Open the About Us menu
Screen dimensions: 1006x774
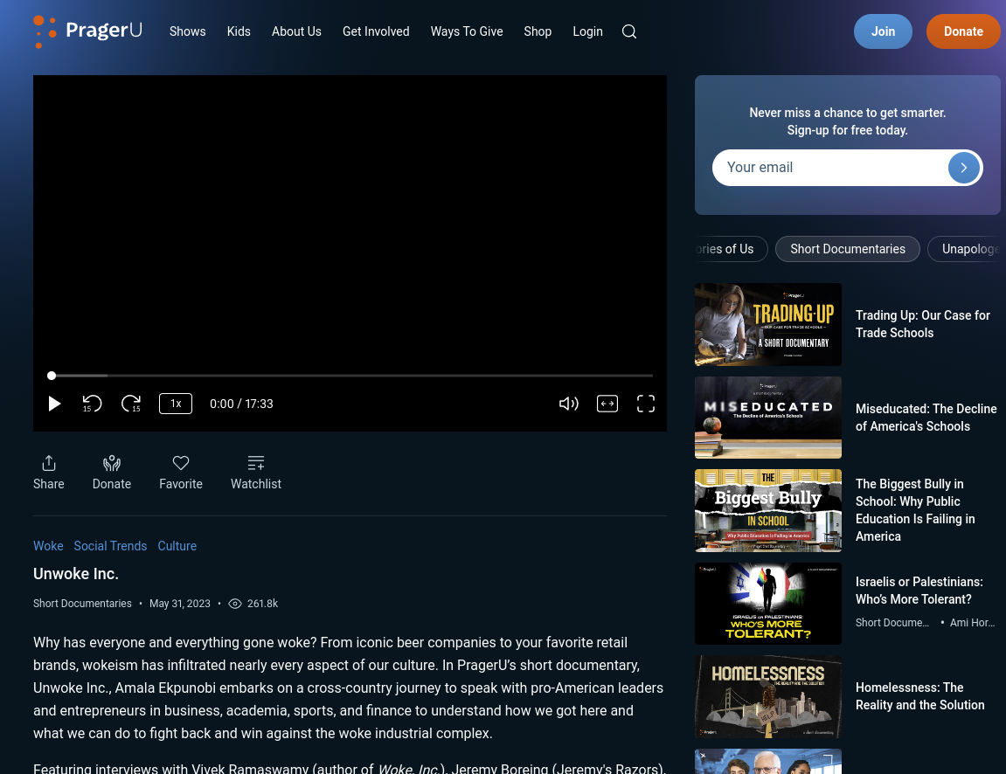tap(296, 31)
